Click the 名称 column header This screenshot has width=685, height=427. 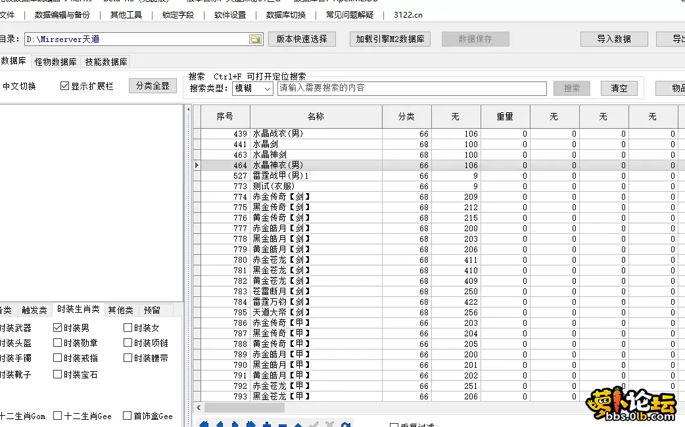click(x=316, y=116)
